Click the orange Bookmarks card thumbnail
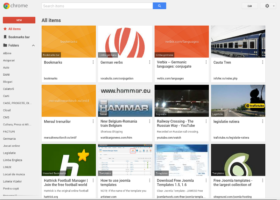The height and width of the screenshot is (200, 280). 69,41
